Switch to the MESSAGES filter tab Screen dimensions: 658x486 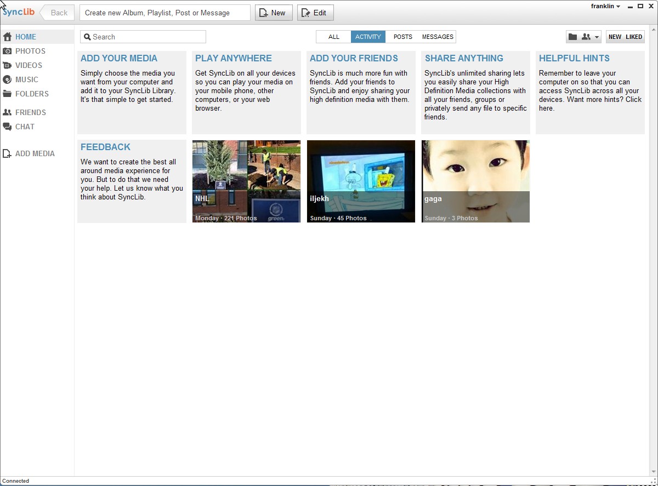[x=438, y=37]
